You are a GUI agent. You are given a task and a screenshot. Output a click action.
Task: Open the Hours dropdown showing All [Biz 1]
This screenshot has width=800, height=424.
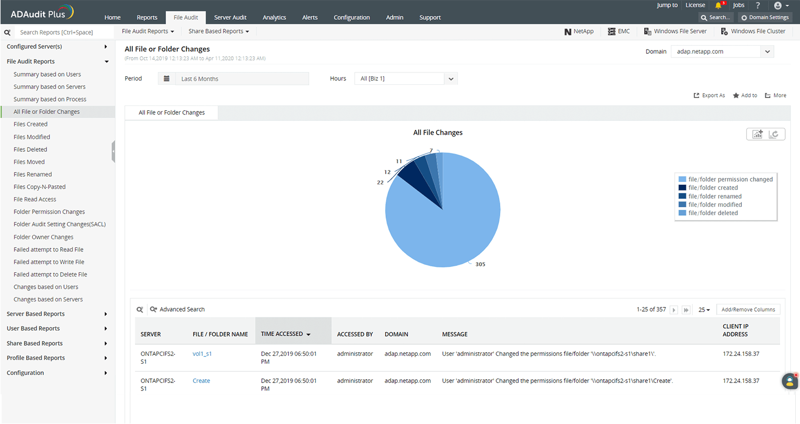coord(451,78)
